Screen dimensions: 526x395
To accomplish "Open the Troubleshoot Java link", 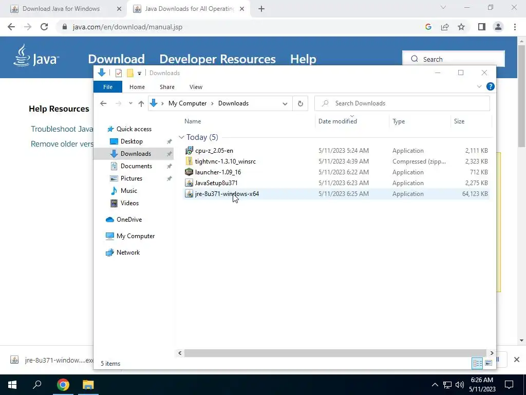I will tap(62, 129).
